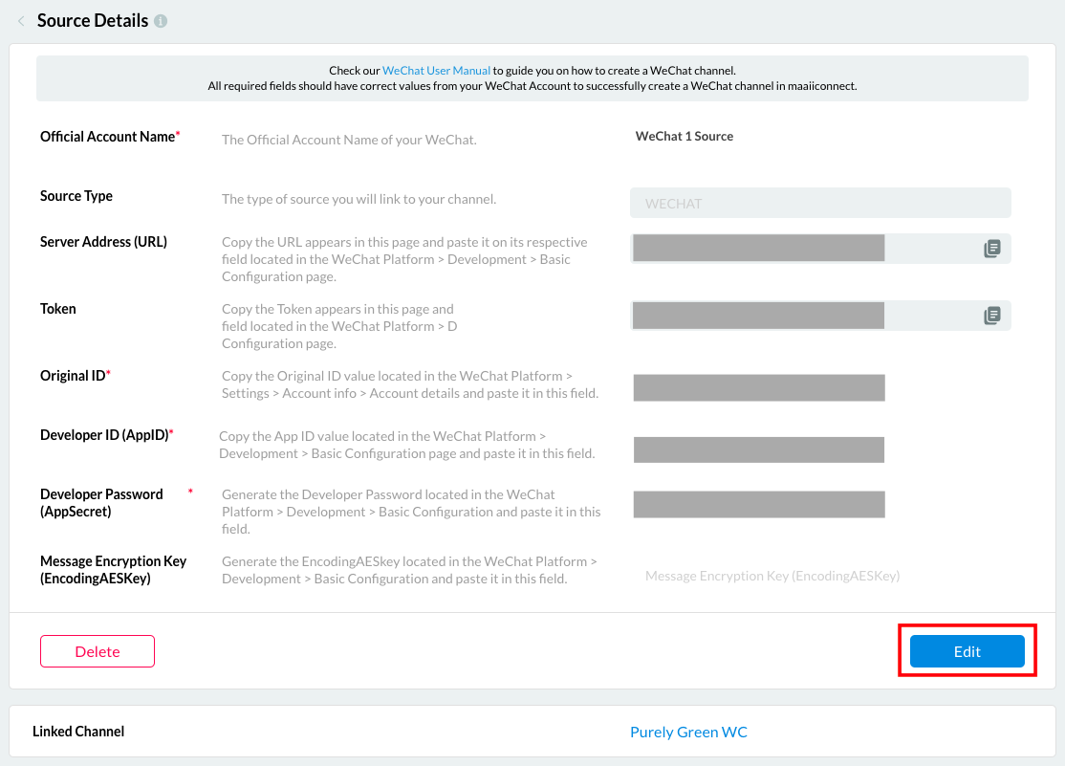The height and width of the screenshot is (766, 1065).
Task: Click the 'Source Details' page title
Action: (x=93, y=21)
